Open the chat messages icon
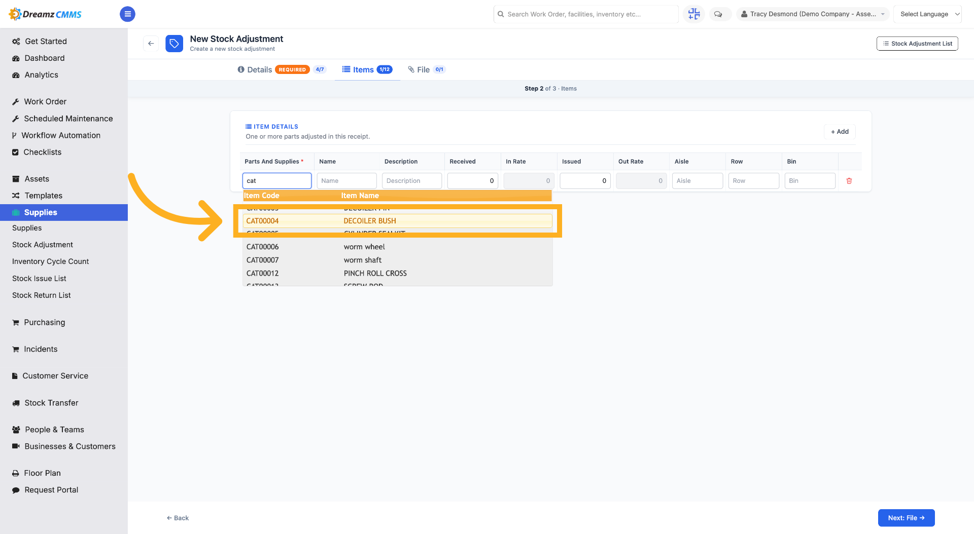974x534 pixels. coord(718,14)
